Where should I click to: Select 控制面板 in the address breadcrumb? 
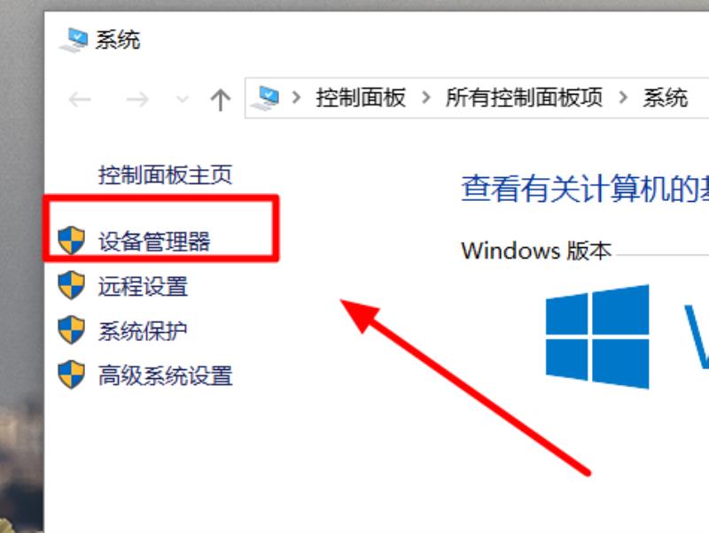coord(361,98)
